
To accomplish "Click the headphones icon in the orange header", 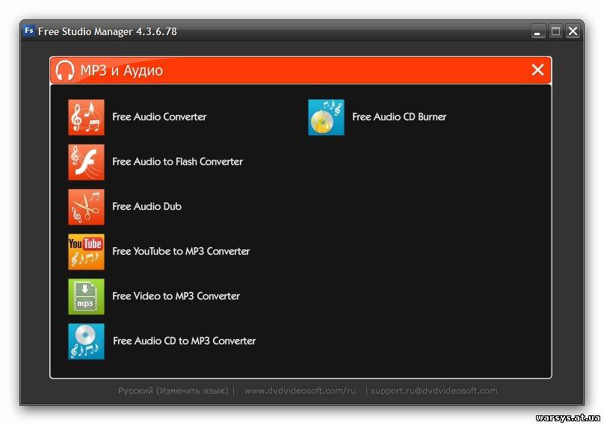I will pyautogui.click(x=65, y=70).
